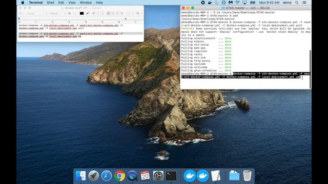Click the "Pulling gtas-scheduler" line in Terminal
328x184 pixels.
(206, 71)
